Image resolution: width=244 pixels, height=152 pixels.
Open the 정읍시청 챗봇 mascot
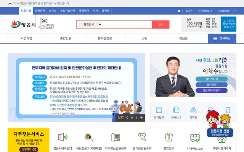pyautogui.click(x=220, y=124)
